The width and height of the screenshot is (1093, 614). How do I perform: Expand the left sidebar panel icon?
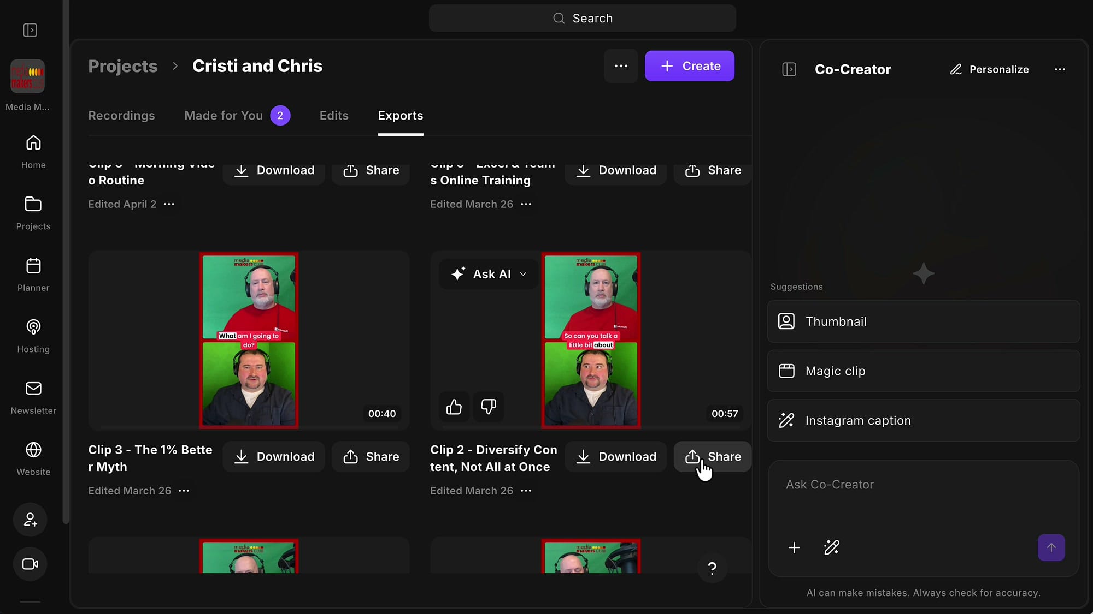tap(30, 30)
